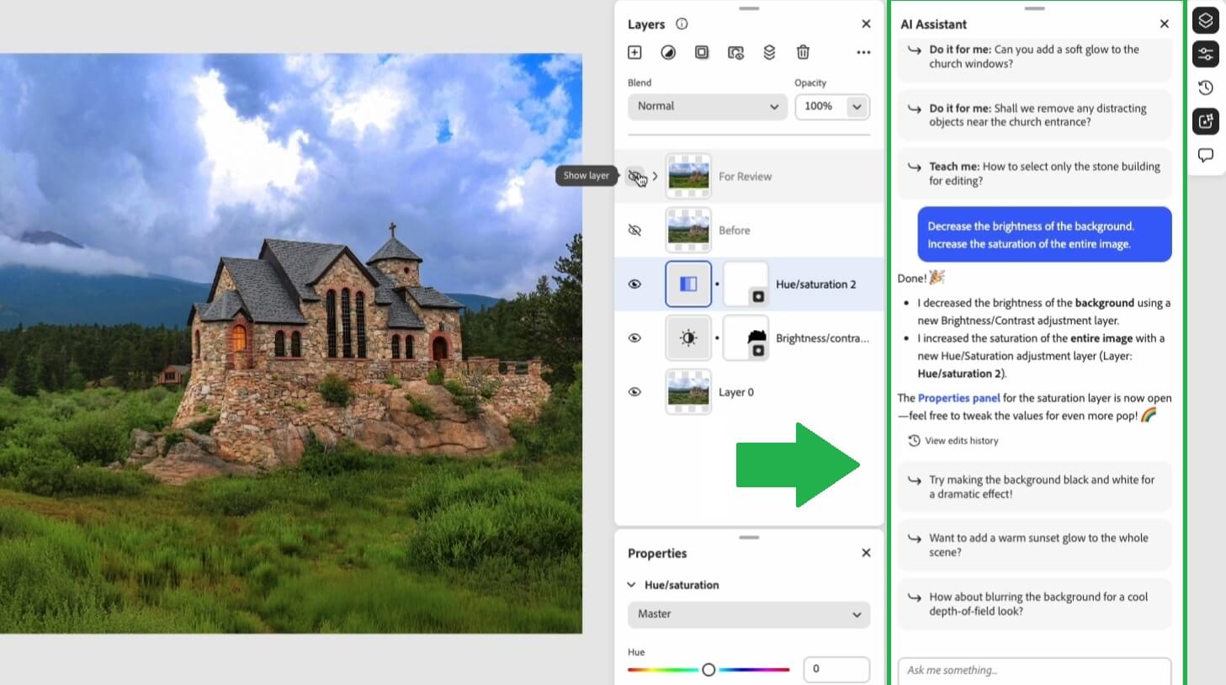Open the Blend mode dropdown
Viewport: 1226px width, 685px height.
[707, 106]
